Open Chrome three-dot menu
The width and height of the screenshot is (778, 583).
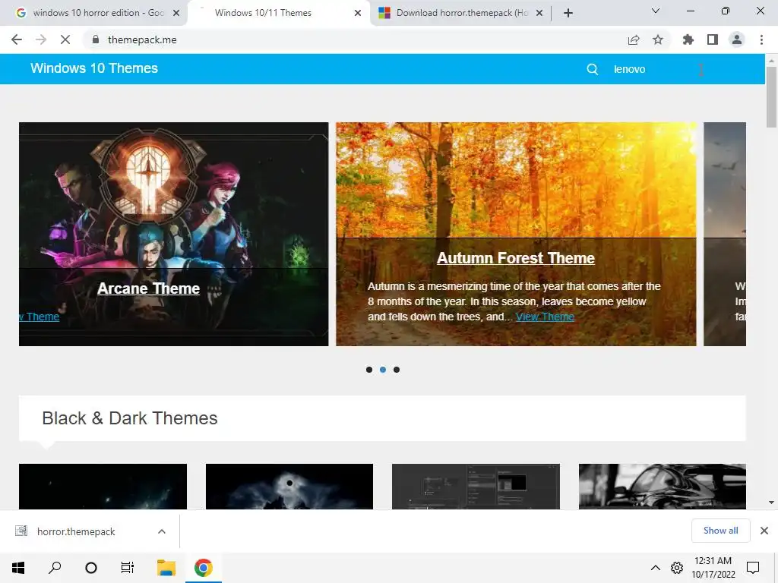tap(761, 39)
